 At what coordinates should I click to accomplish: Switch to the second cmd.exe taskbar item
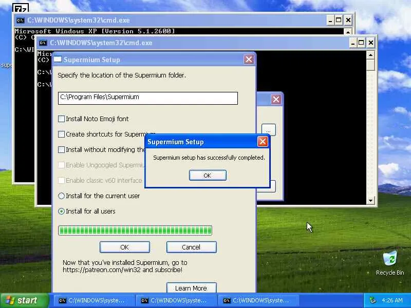pos(176,300)
